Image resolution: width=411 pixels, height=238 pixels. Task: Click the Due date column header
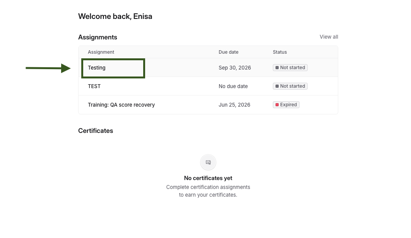228,52
